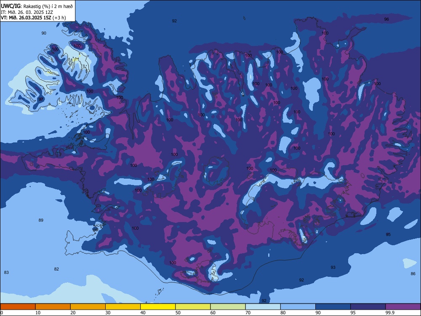Viewport: 421px width, 316px height.
Task: Click the '83' humidity value on the map
Action: (6, 272)
